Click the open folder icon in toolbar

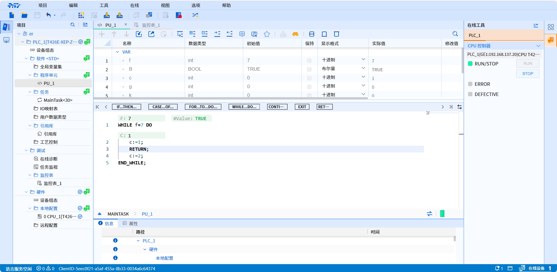coord(24,15)
